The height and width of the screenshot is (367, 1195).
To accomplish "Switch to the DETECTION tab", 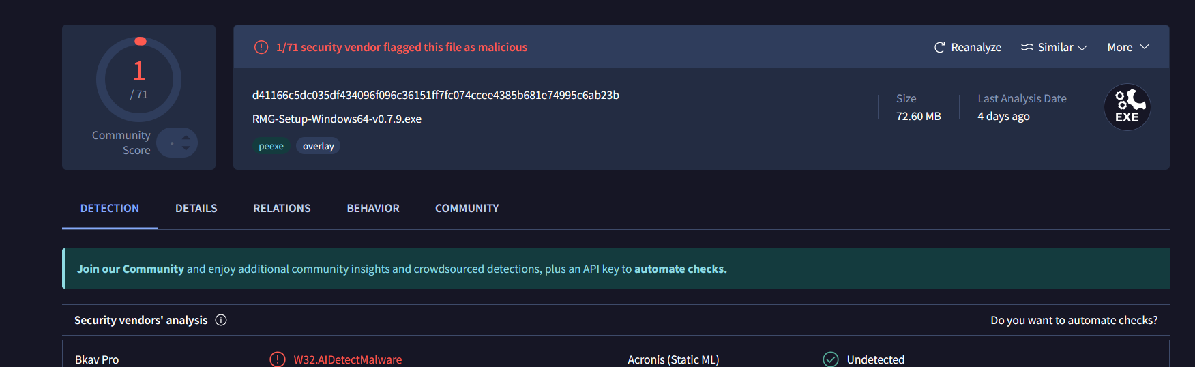I will click(110, 208).
